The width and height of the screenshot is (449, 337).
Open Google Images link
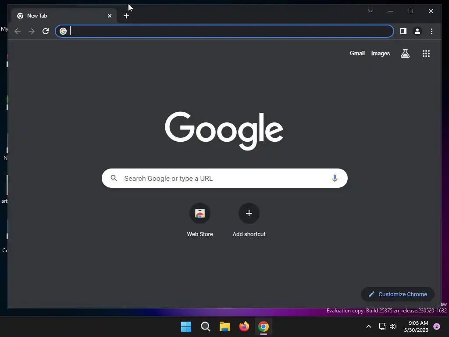(x=380, y=53)
